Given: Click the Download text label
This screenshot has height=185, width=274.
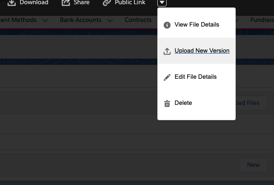Looking at the screenshot, I should (34, 2).
